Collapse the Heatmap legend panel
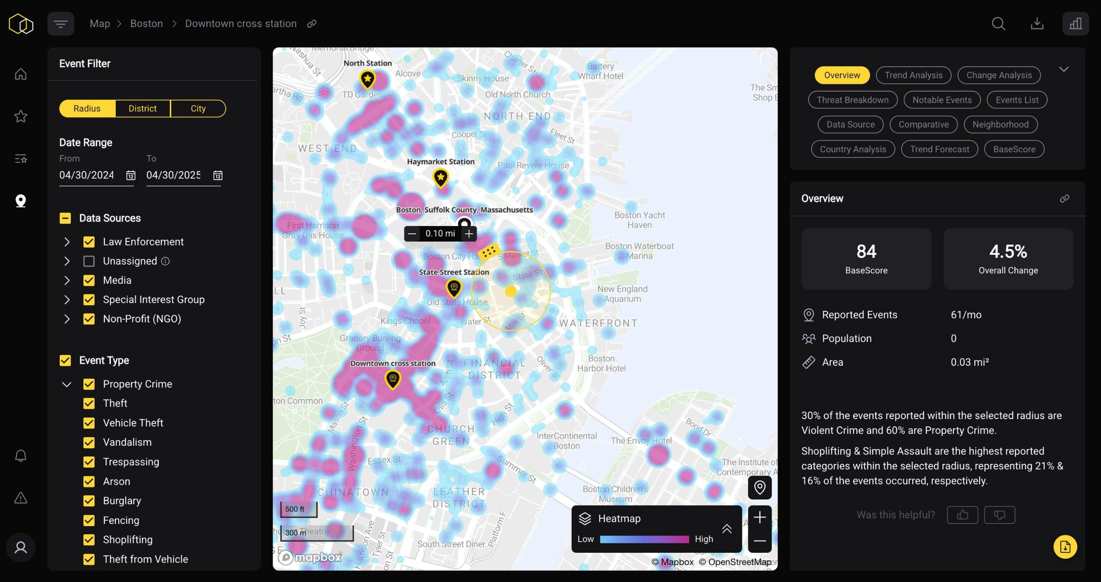1101x582 pixels. (x=726, y=529)
